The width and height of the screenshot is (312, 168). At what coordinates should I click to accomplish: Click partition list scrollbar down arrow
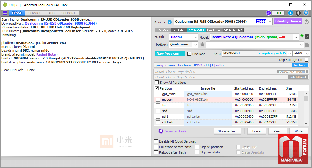click(306, 123)
